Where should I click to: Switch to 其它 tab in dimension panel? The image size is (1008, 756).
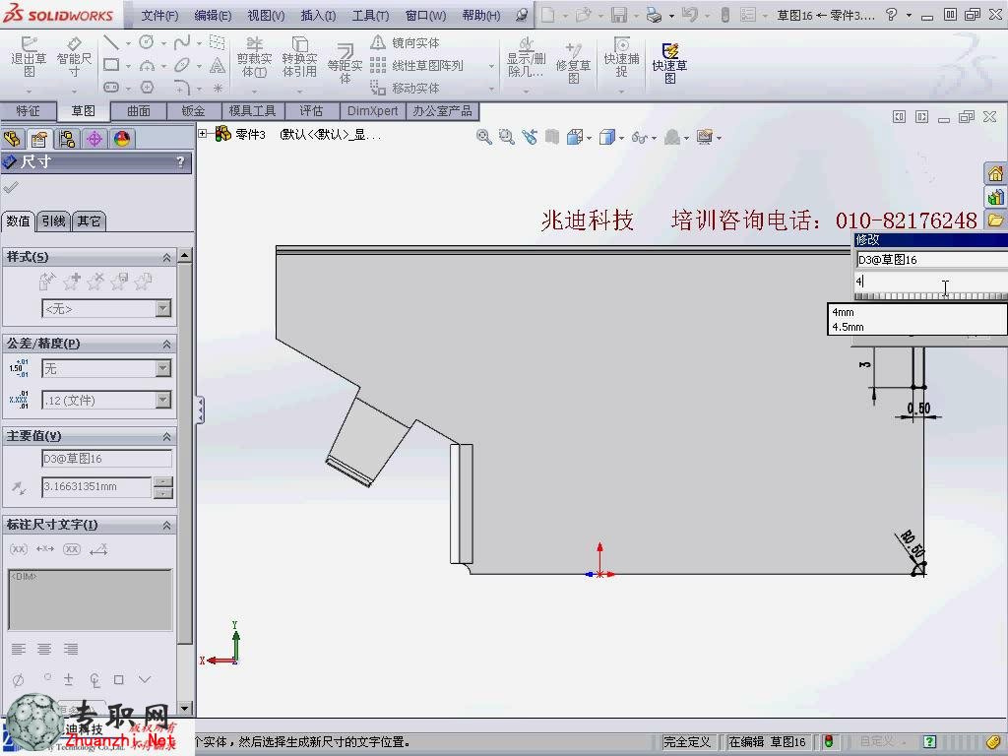coord(89,221)
